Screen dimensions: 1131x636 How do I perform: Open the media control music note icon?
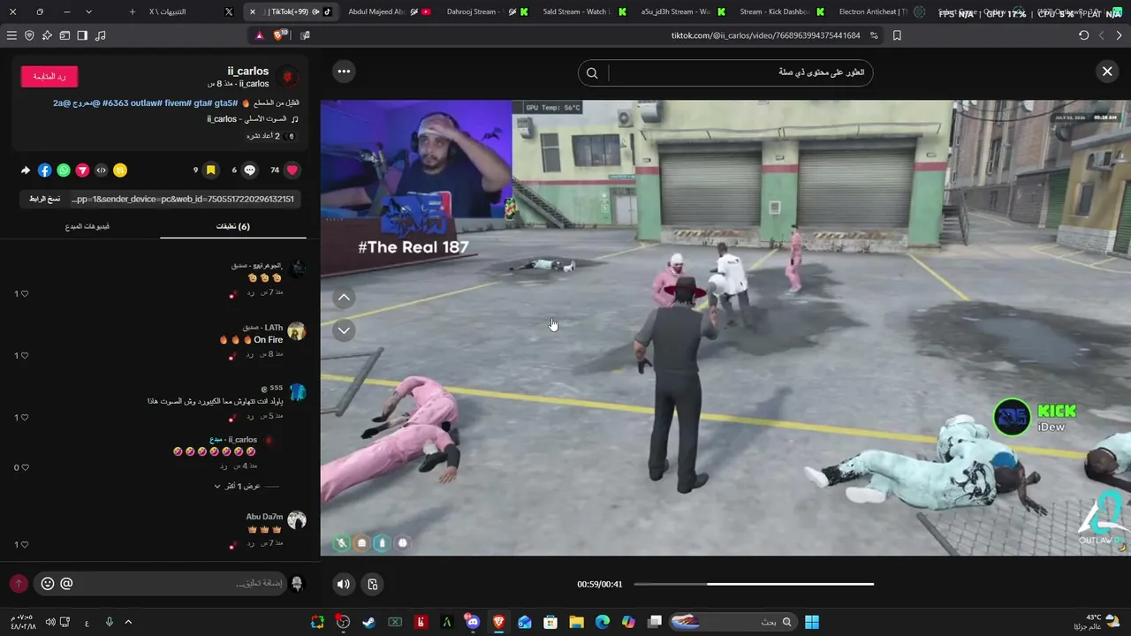tap(100, 35)
